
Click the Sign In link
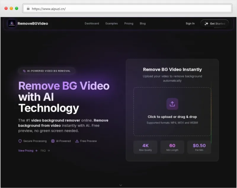click(190, 23)
